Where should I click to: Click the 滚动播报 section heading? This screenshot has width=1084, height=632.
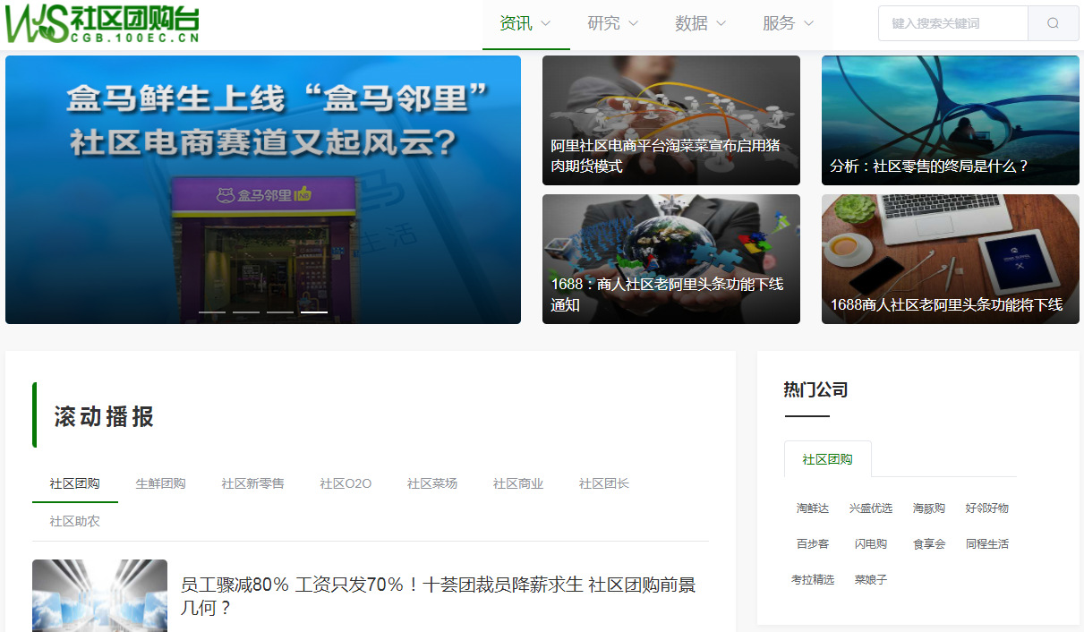tap(104, 416)
